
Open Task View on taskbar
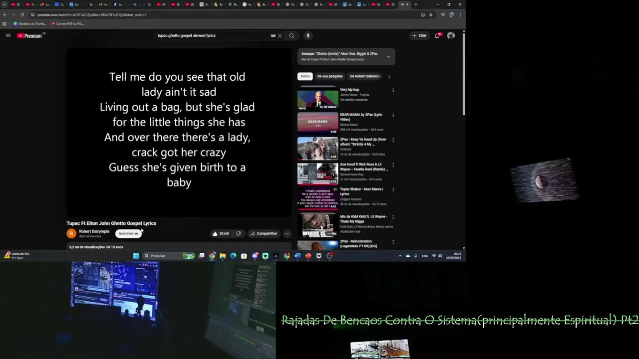click(202, 256)
